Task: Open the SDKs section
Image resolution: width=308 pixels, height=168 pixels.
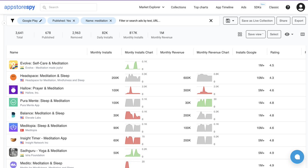Action: (x=258, y=7)
